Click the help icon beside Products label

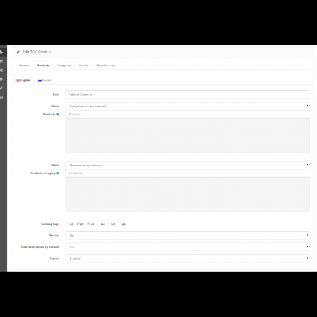pos(58,114)
